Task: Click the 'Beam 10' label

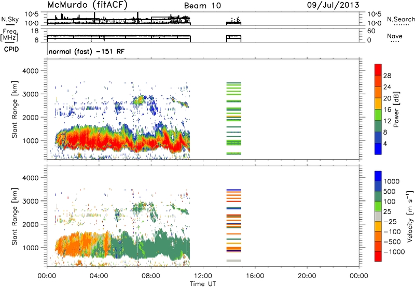Action: 202,6
